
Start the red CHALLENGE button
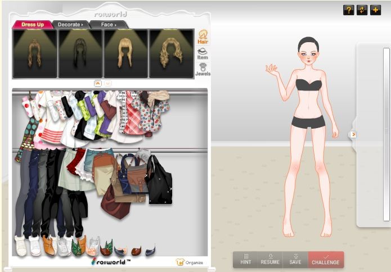326,259
